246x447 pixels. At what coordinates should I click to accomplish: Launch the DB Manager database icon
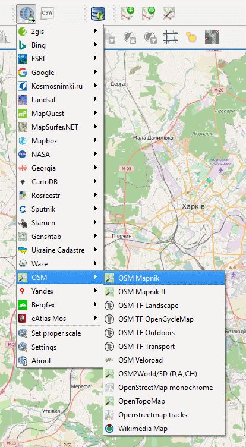click(x=98, y=14)
